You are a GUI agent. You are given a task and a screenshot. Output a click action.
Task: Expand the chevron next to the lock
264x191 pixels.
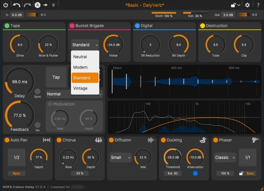pos(239,5)
